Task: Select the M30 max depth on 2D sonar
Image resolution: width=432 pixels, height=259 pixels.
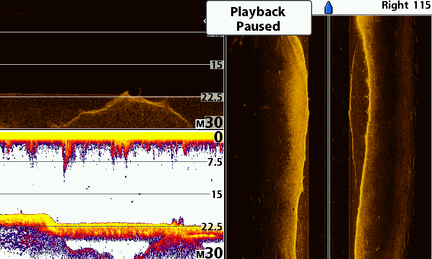Action: [x=210, y=253]
